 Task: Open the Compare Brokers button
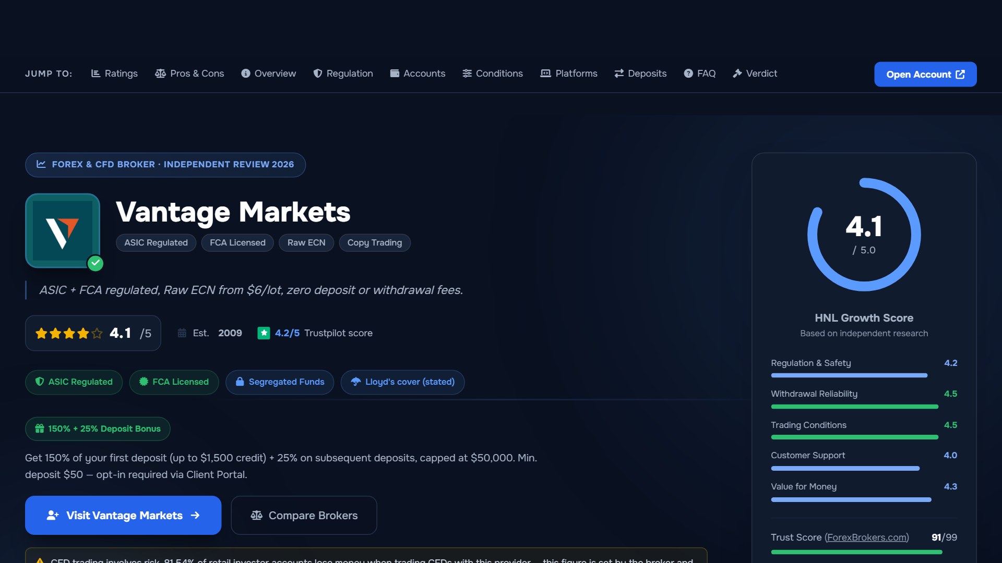click(x=304, y=515)
